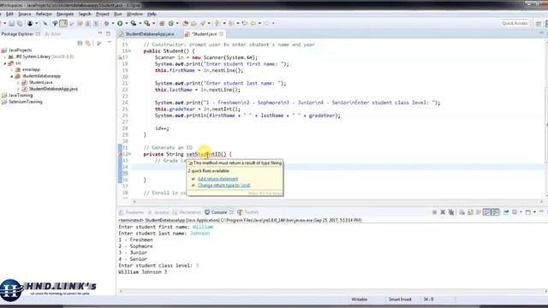This screenshot has width=548, height=308.
Task: Click the 'Writable' status bar entry
Action: pyautogui.click(x=359, y=299)
